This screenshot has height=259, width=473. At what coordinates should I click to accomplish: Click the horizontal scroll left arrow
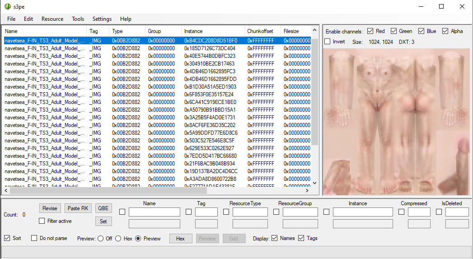click(6, 190)
